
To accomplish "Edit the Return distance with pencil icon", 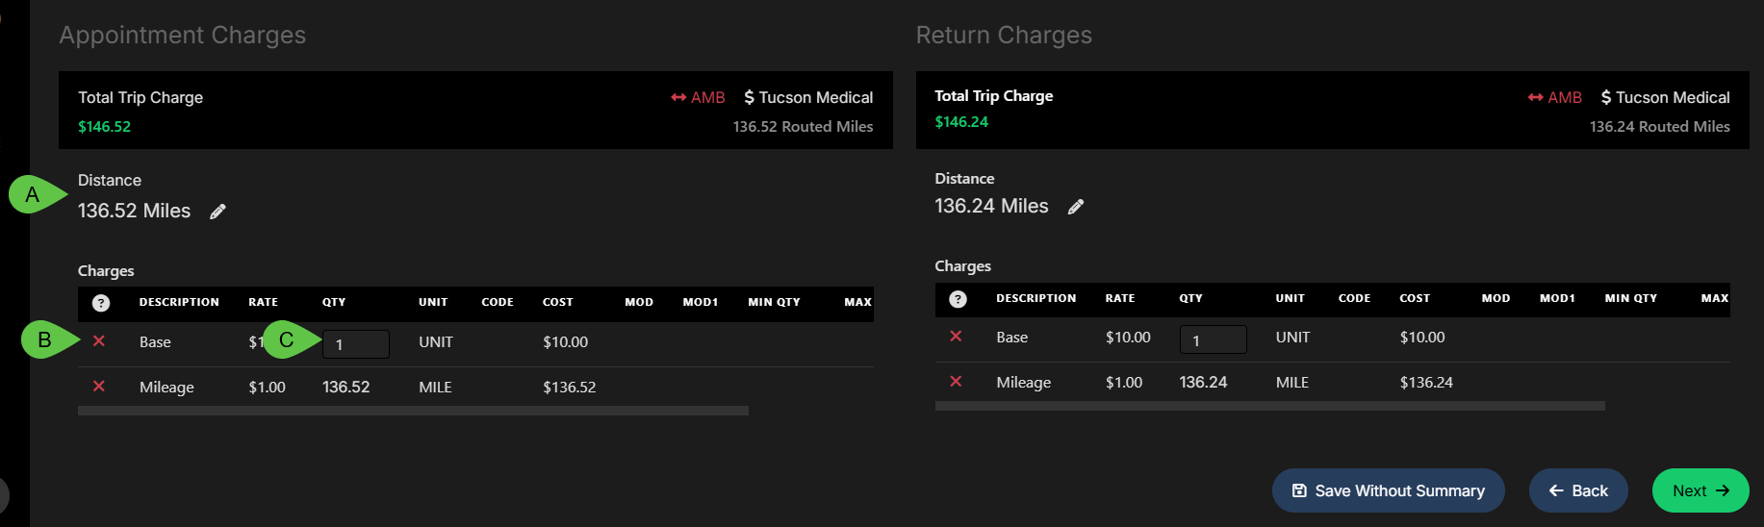I will pos(1076,207).
